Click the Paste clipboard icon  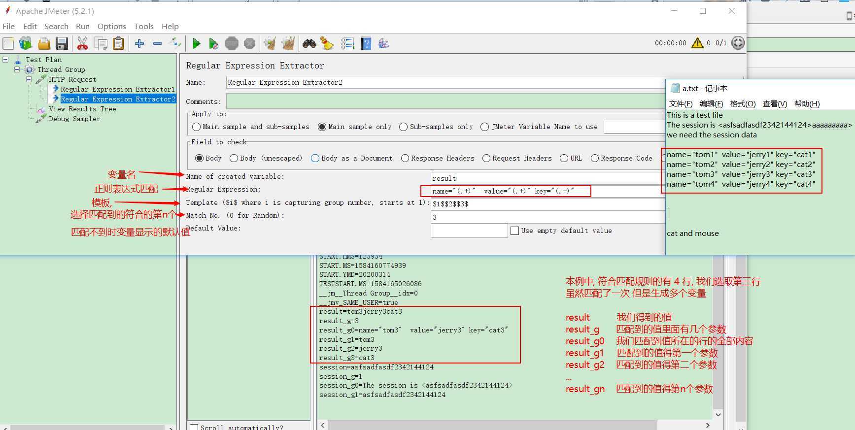click(x=118, y=44)
